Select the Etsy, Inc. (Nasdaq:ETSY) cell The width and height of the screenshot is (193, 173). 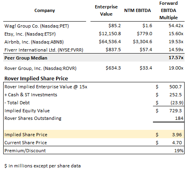point(30,34)
